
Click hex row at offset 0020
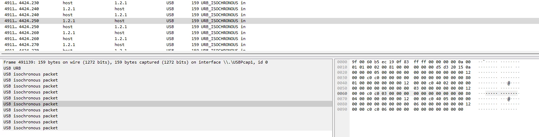point(411,72)
